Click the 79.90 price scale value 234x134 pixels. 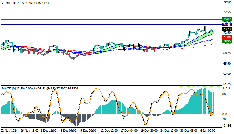227,2
